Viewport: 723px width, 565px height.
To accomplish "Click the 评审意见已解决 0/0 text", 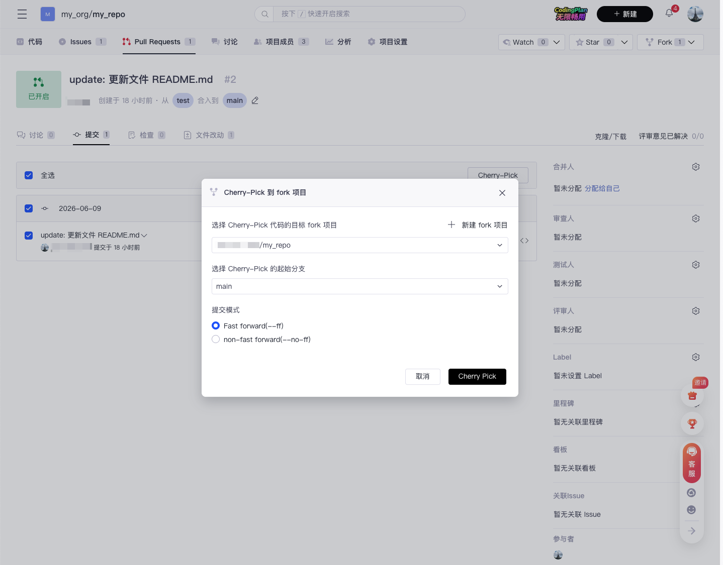I will [x=671, y=136].
